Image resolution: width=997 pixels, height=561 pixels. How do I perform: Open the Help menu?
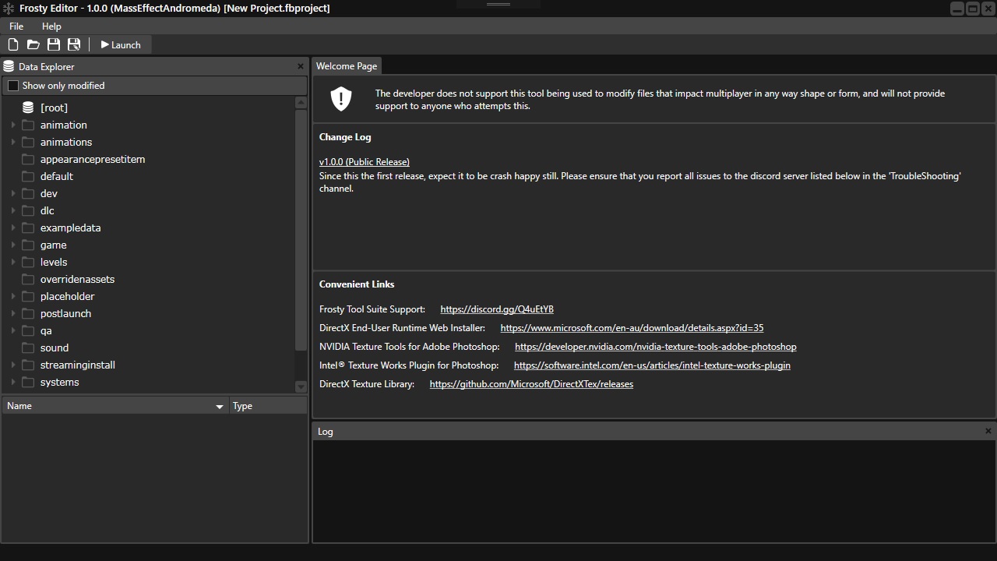pos(51,26)
